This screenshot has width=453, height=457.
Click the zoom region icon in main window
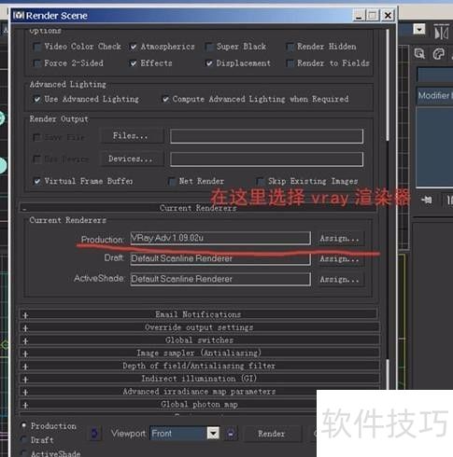419,54
